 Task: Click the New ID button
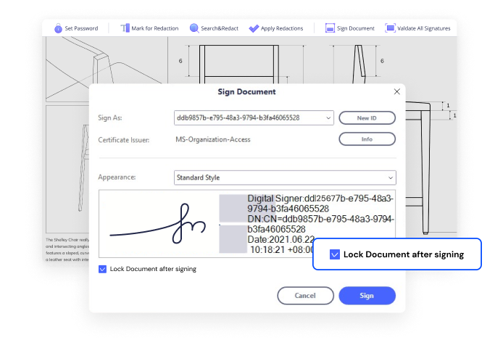(367, 118)
